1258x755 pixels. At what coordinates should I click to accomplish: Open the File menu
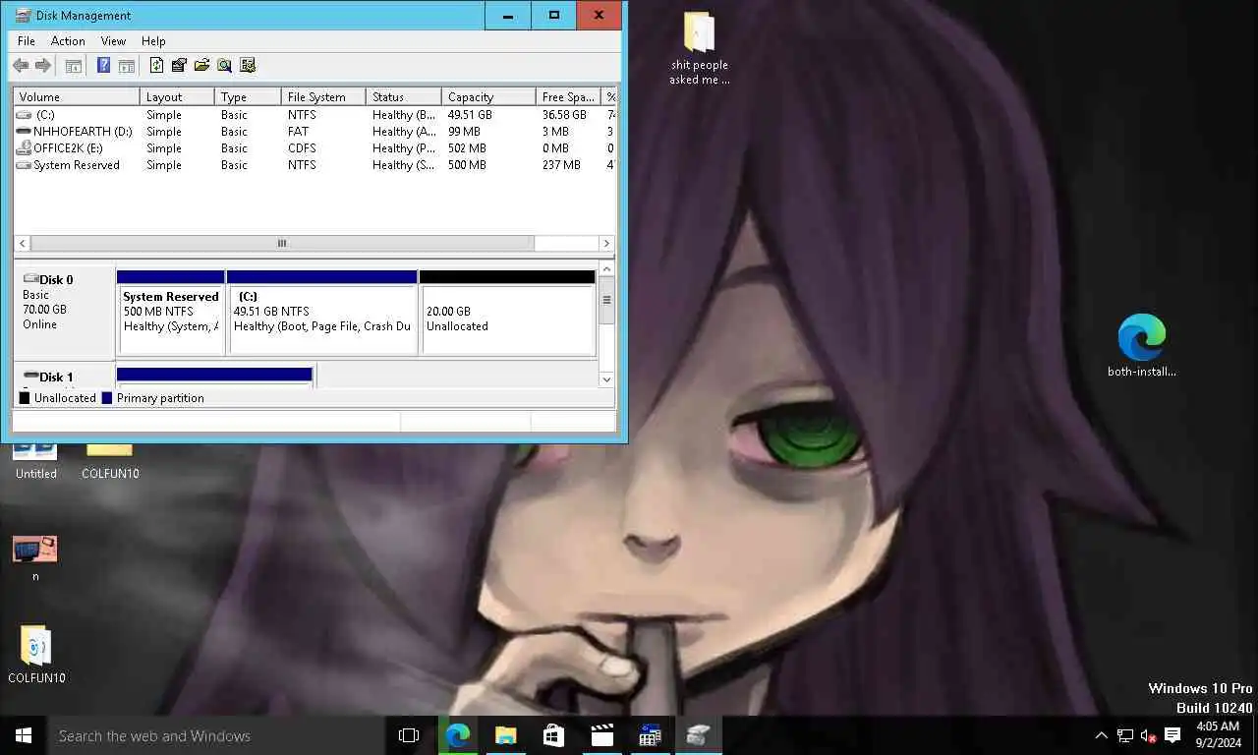click(27, 41)
